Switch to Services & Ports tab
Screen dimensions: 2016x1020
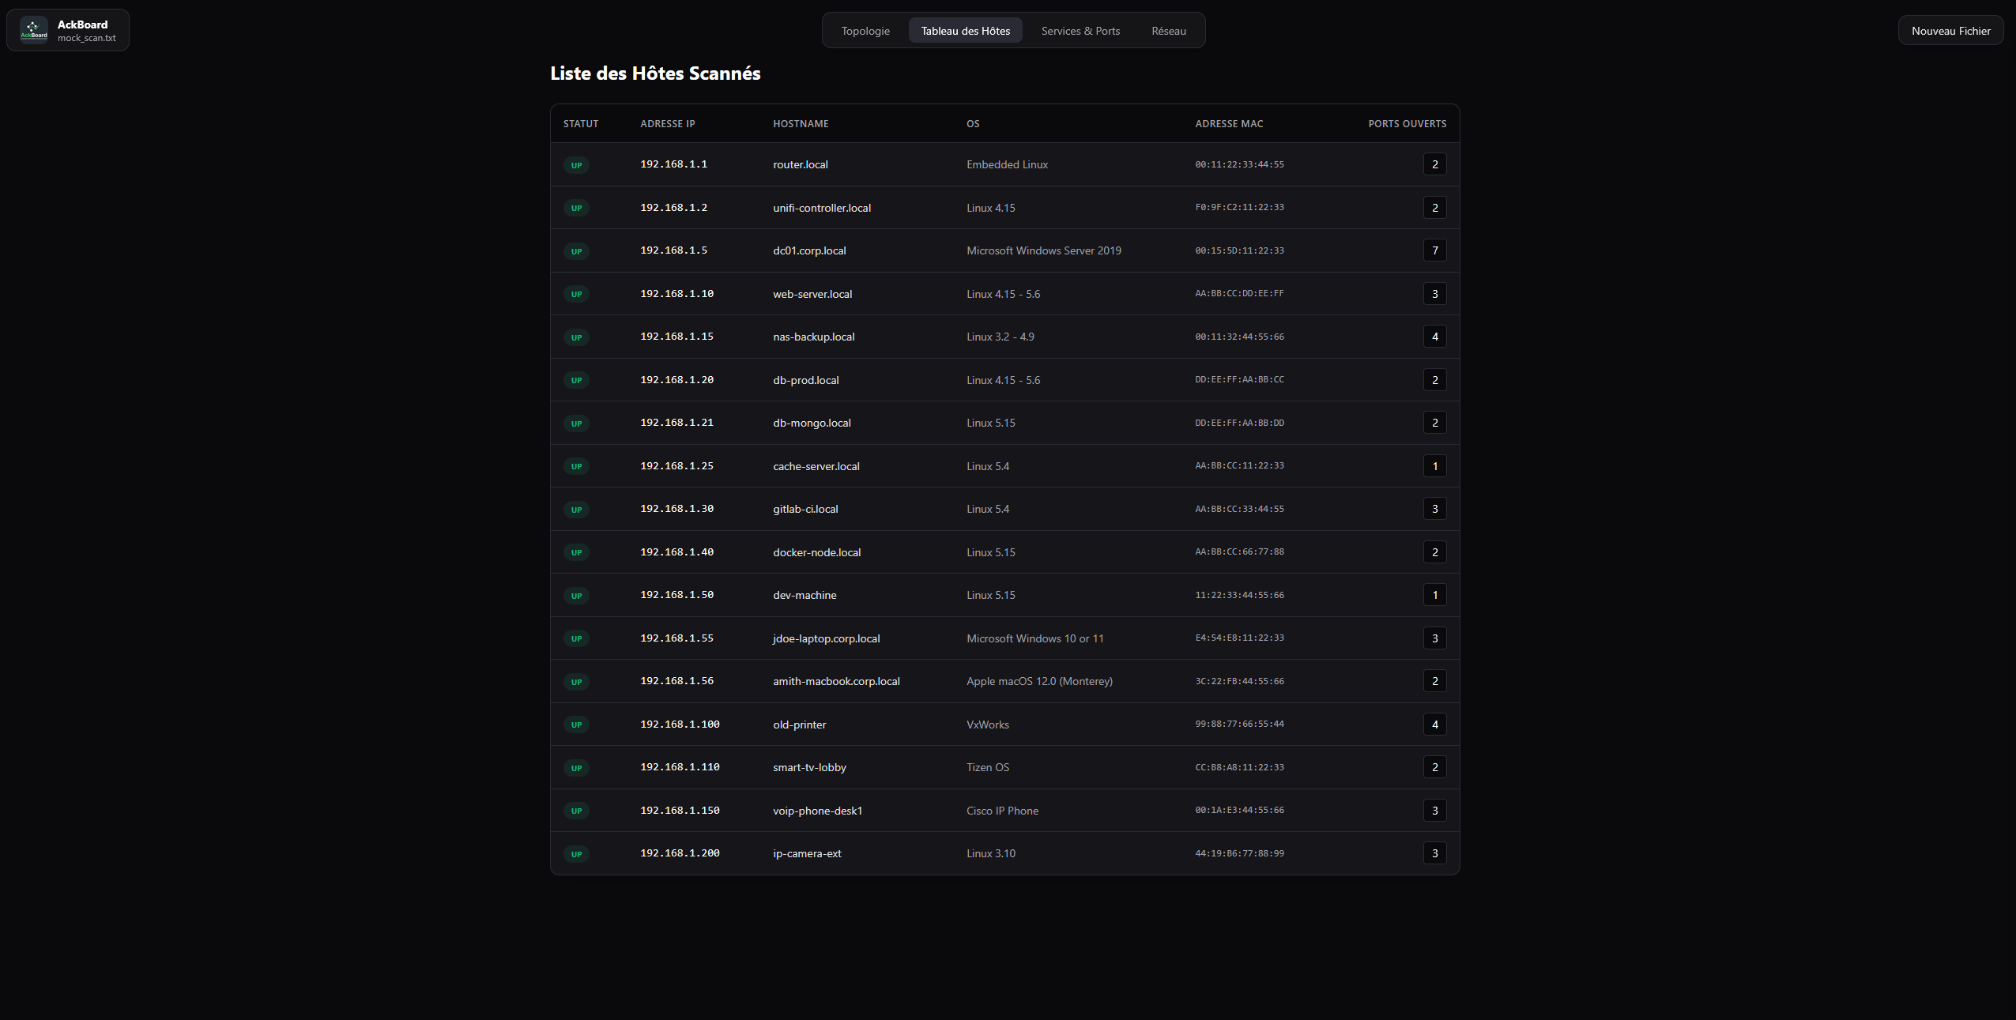[x=1080, y=31]
